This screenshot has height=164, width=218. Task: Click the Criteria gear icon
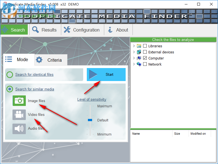pyautogui.click(x=39, y=60)
